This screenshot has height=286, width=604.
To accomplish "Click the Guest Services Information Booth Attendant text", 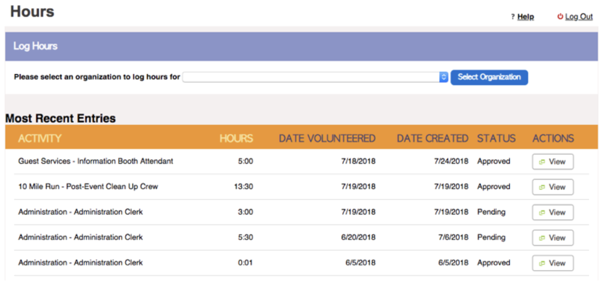I will [x=96, y=161].
